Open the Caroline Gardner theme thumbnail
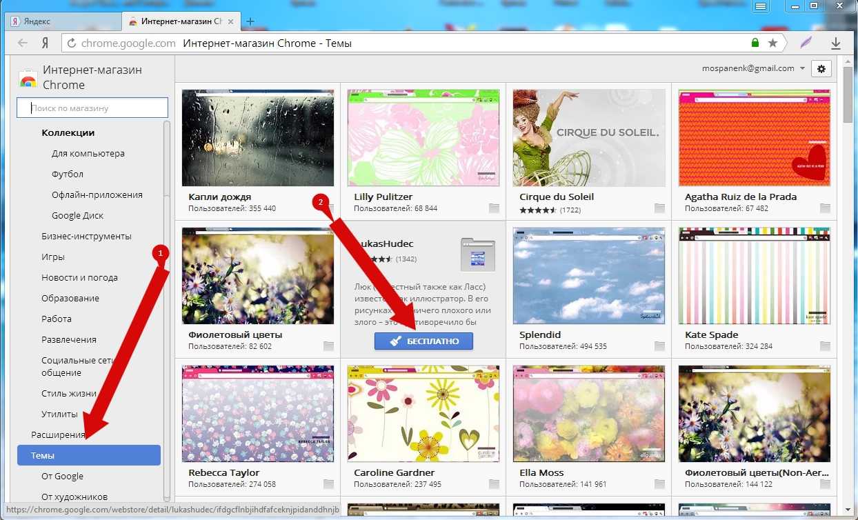Viewport: 858px width, 520px height. tap(423, 414)
